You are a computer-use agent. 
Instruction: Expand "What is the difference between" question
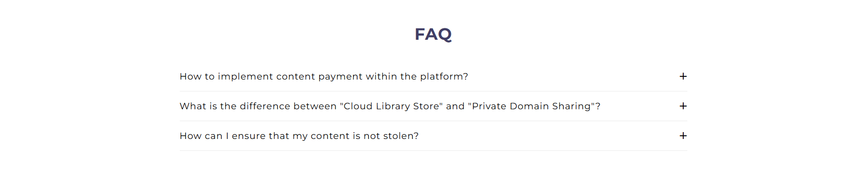pyautogui.click(x=390, y=106)
